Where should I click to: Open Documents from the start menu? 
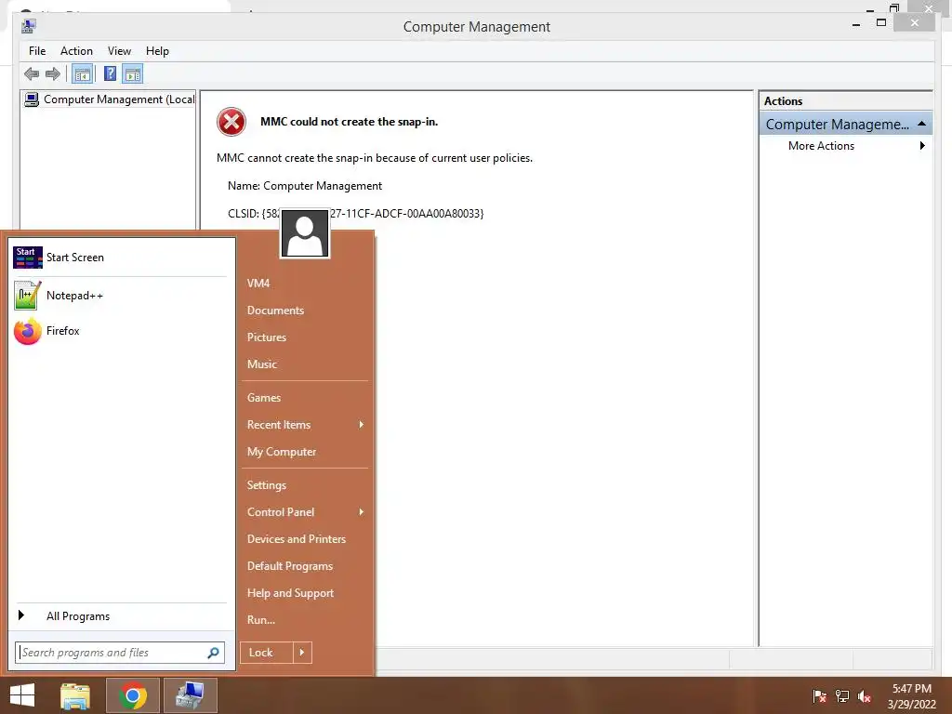(x=305, y=311)
